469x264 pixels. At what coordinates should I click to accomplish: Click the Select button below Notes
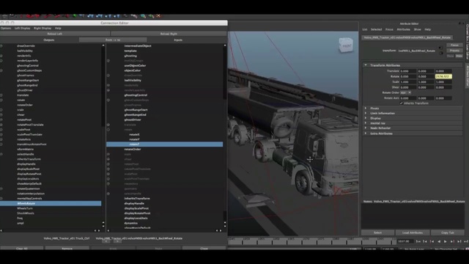tap(377, 232)
